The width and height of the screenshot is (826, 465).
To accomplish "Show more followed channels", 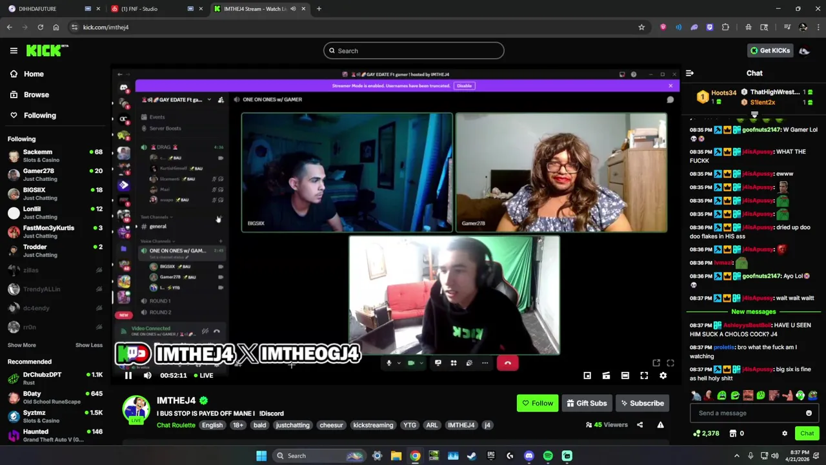I will tap(21, 345).
